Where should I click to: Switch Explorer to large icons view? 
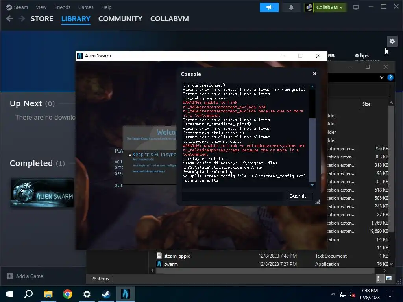pyautogui.click(x=389, y=279)
